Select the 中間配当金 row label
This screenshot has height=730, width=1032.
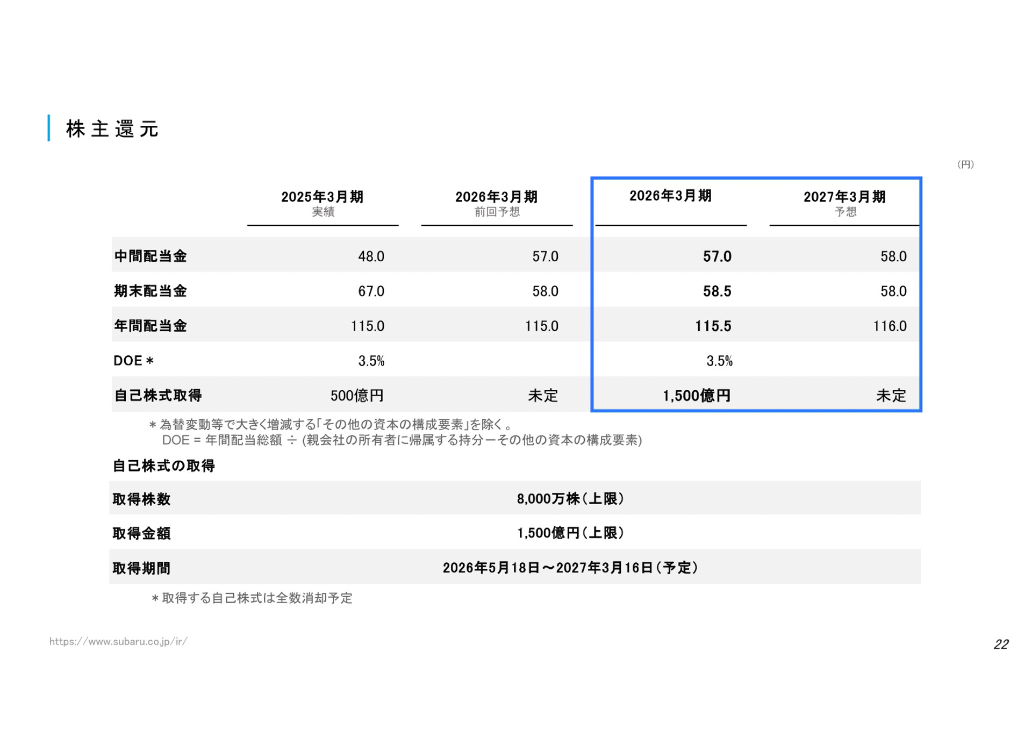click(x=150, y=256)
